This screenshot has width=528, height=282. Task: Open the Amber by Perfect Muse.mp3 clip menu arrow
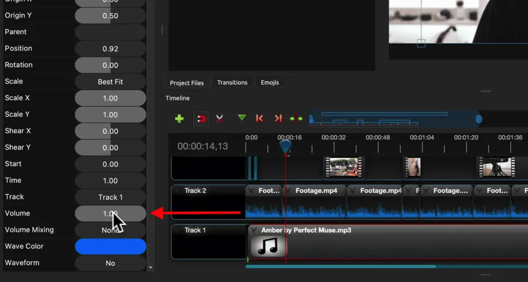tap(254, 230)
